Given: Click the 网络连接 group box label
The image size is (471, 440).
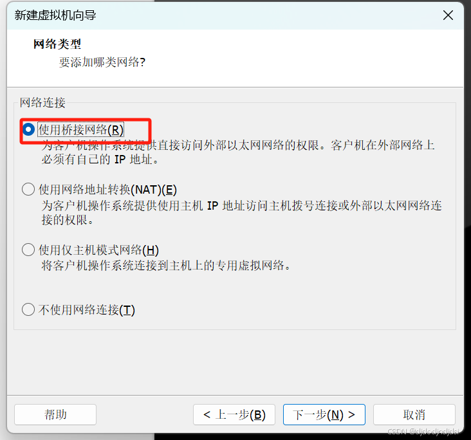Looking at the screenshot, I should coord(42,102).
